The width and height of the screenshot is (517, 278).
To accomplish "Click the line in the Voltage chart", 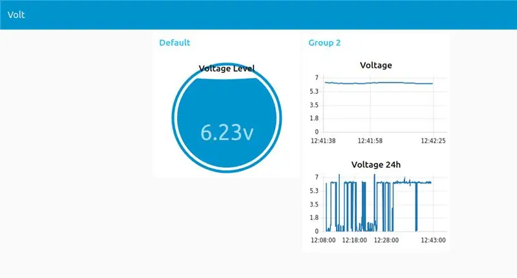I will (x=379, y=83).
